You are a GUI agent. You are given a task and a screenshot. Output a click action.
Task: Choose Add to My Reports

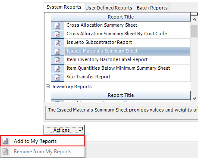point(42,141)
